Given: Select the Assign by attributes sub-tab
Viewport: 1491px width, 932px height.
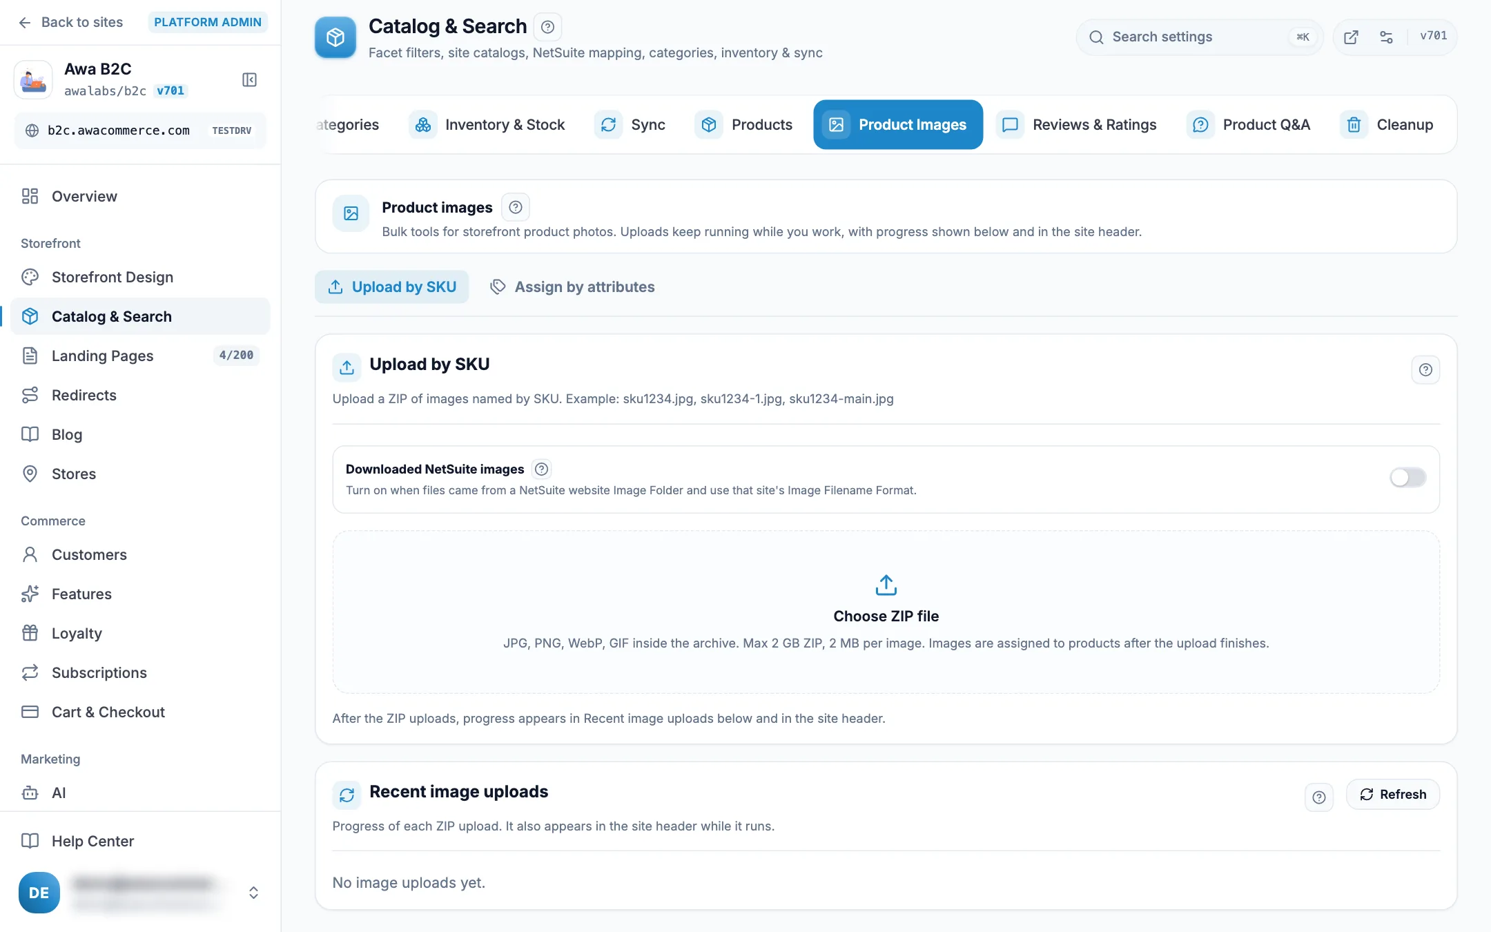Looking at the screenshot, I should click(572, 287).
